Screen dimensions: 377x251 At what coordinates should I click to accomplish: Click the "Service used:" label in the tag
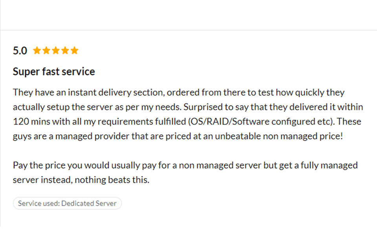coord(38,203)
